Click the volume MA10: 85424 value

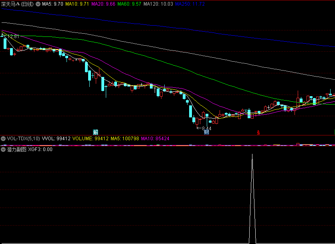[x=155, y=139]
